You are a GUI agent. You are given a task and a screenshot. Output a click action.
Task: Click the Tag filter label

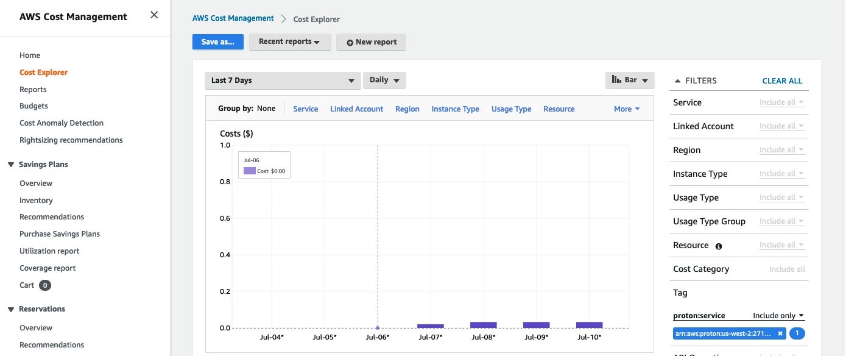pyautogui.click(x=680, y=293)
